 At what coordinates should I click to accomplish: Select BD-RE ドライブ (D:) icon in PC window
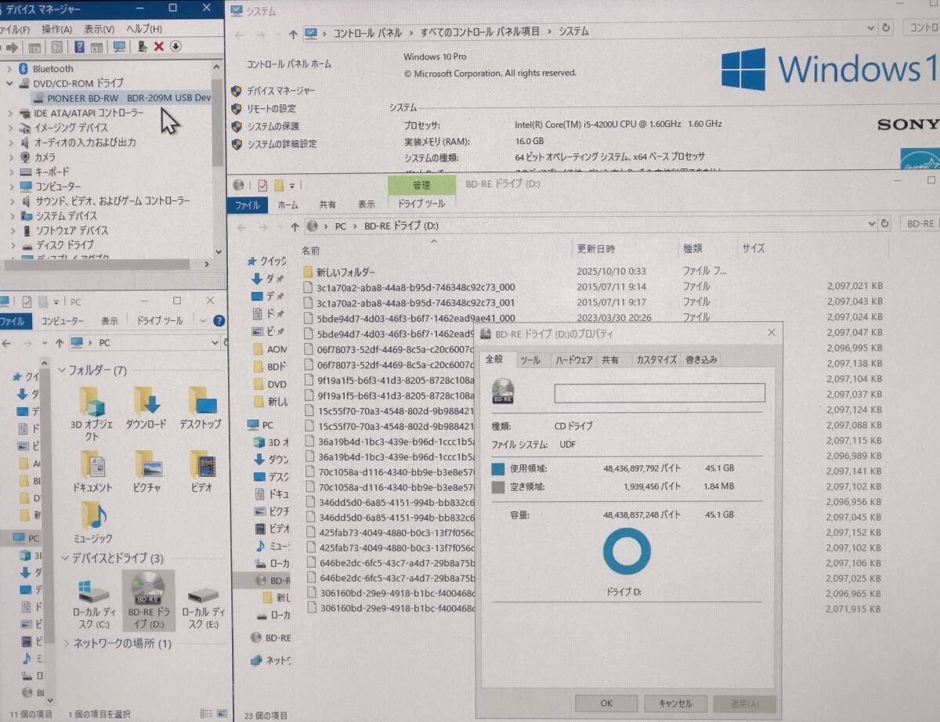(147, 601)
